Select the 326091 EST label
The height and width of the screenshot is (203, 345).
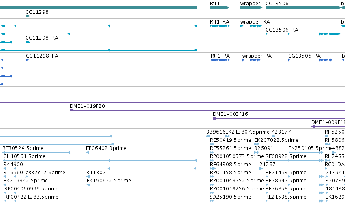tap(264, 148)
